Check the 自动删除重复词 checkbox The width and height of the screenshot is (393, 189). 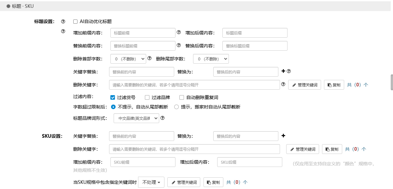182,97
